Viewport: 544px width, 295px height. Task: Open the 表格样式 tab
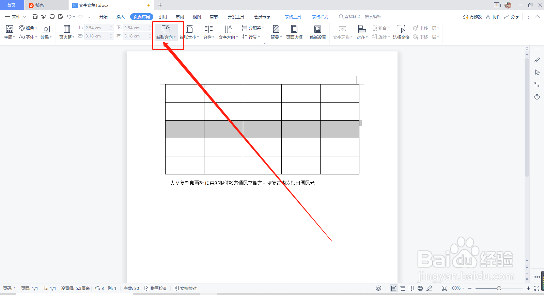click(320, 17)
